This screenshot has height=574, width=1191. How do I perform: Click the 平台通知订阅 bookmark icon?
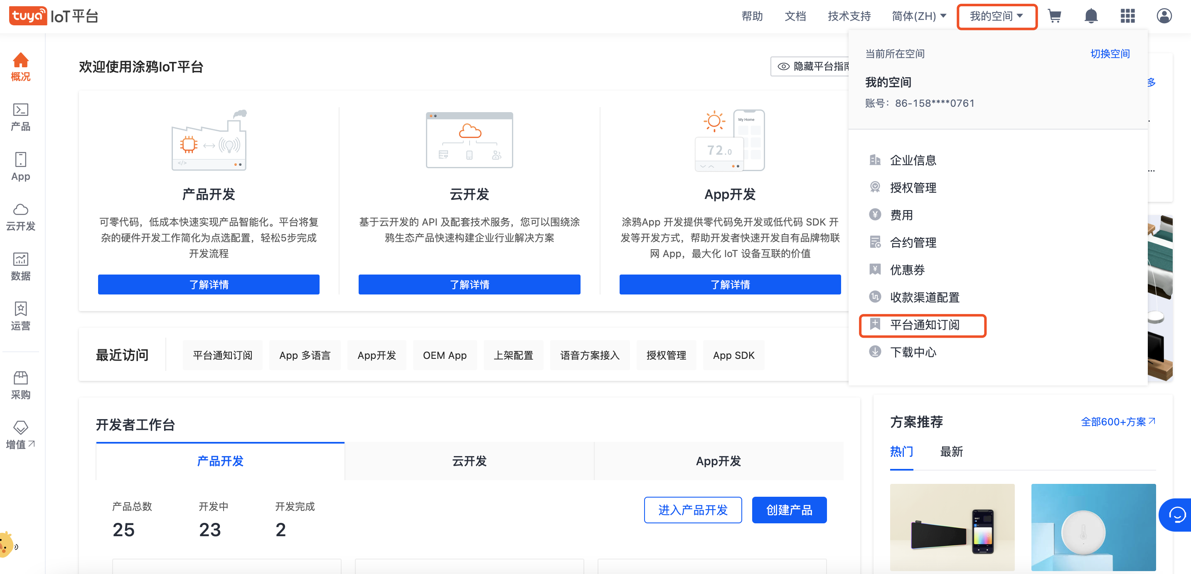coord(875,324)
